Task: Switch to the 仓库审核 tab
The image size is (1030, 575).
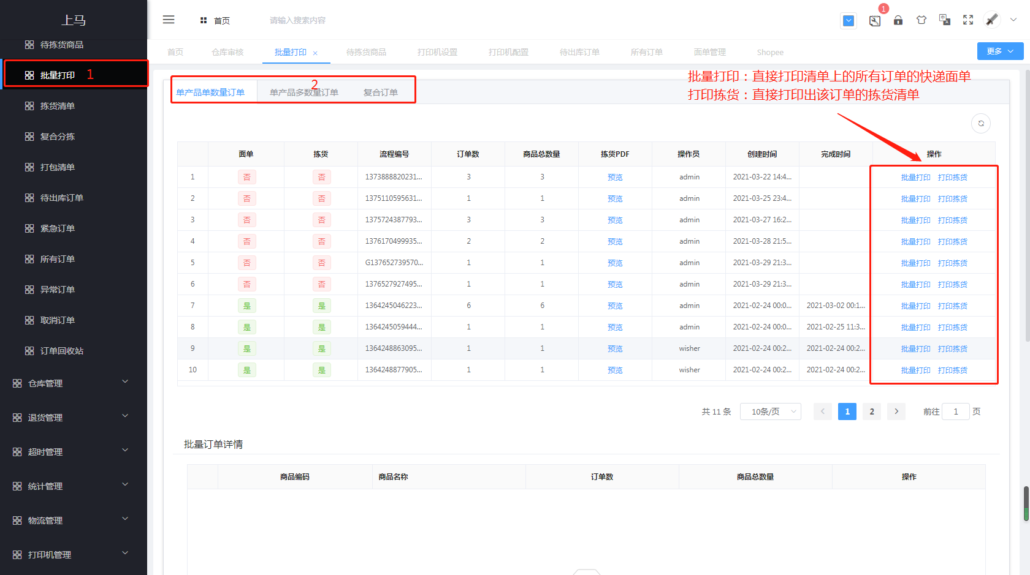Action: [x=227, y=53]
